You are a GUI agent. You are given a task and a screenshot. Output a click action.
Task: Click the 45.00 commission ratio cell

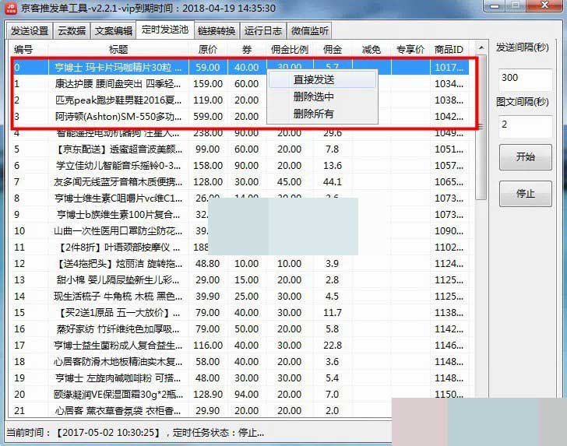[289, 182]
